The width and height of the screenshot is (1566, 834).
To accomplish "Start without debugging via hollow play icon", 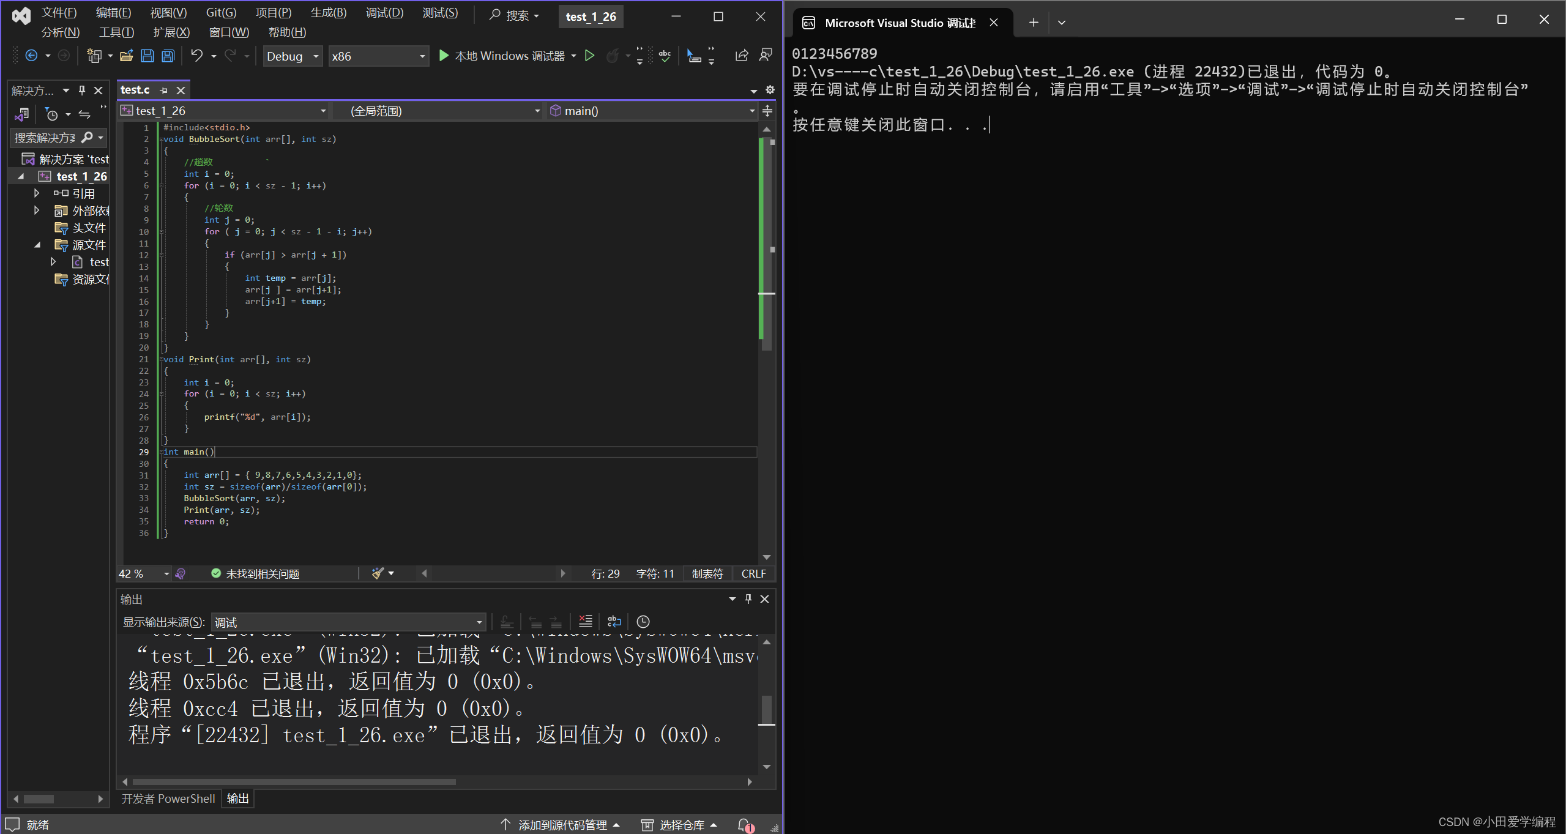I will click(x=589, y=56).
